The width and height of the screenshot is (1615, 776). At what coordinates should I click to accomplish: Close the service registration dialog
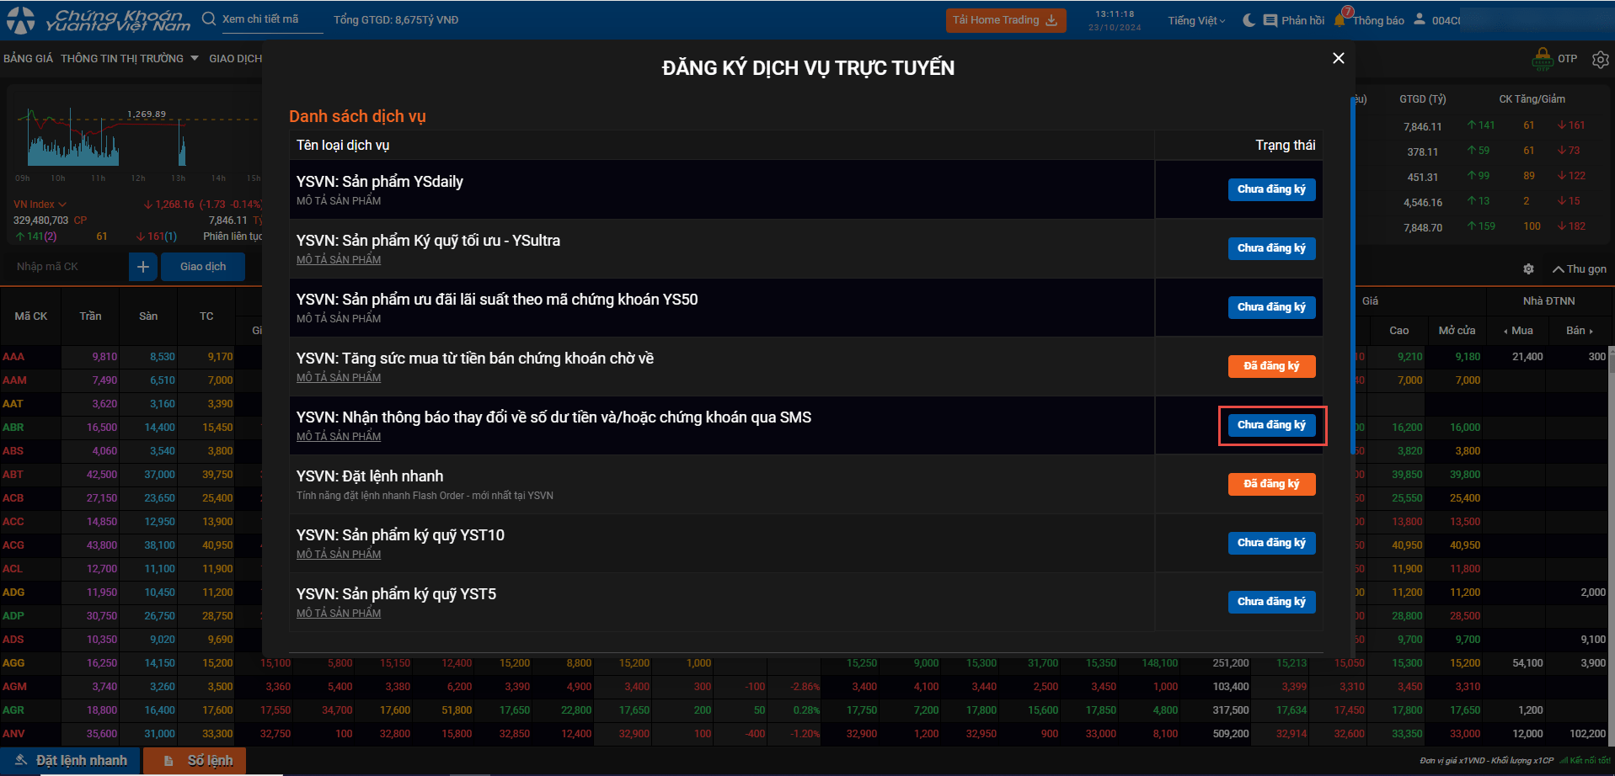click(1338, 58)
